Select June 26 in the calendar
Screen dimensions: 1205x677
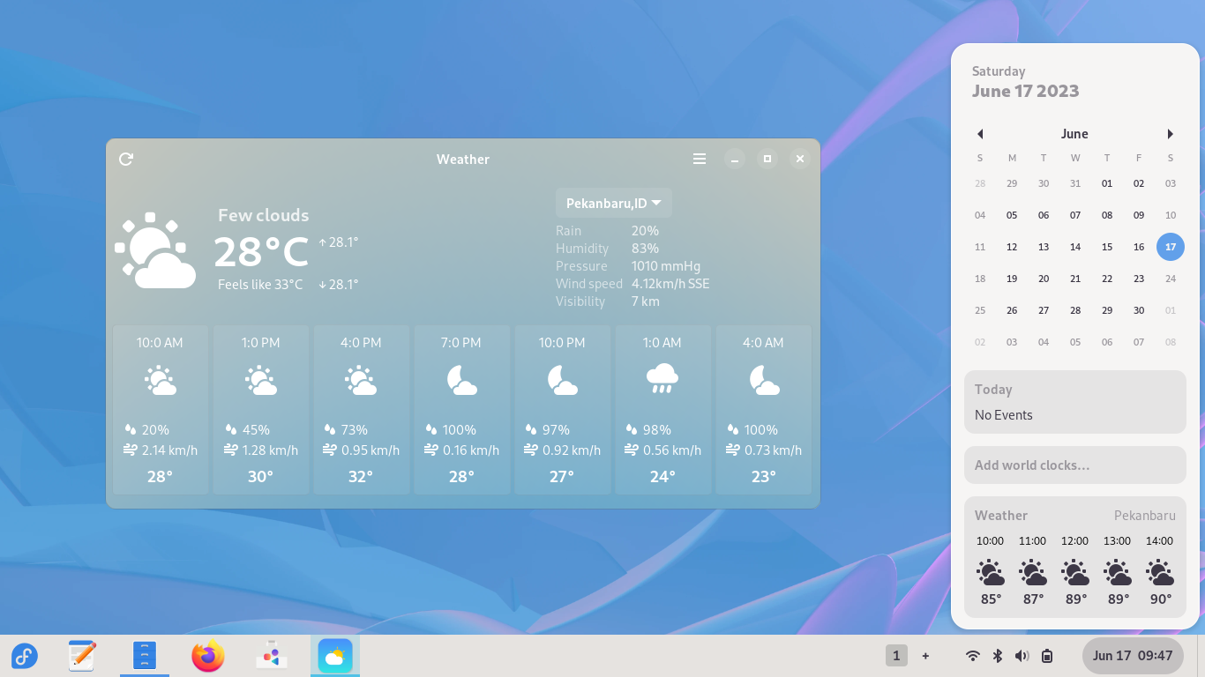coord(1012,310)
